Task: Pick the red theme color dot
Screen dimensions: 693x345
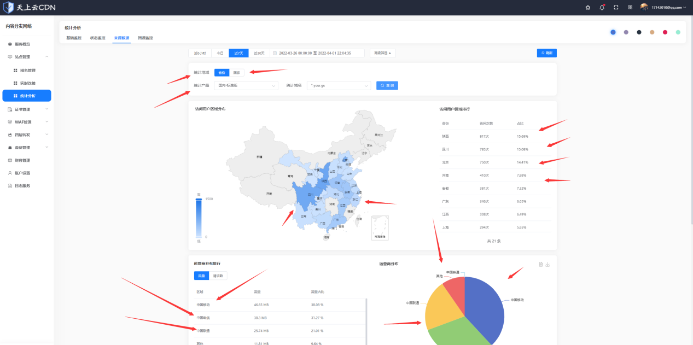Action: (x=665, y=32)
